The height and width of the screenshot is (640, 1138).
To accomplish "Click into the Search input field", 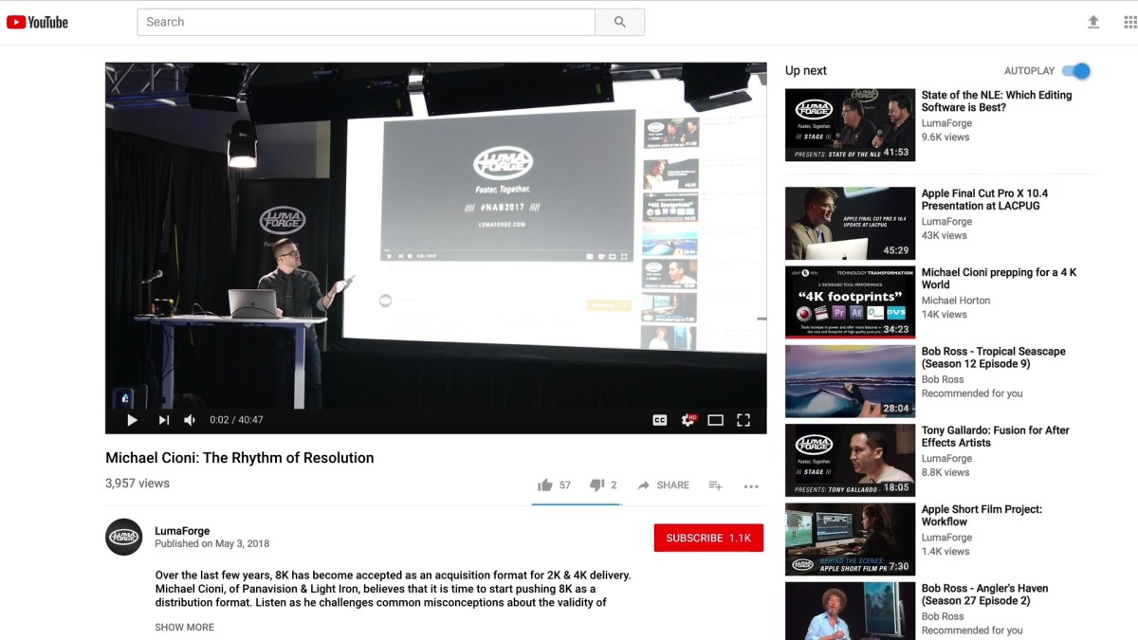I will (x=366, y=22).
